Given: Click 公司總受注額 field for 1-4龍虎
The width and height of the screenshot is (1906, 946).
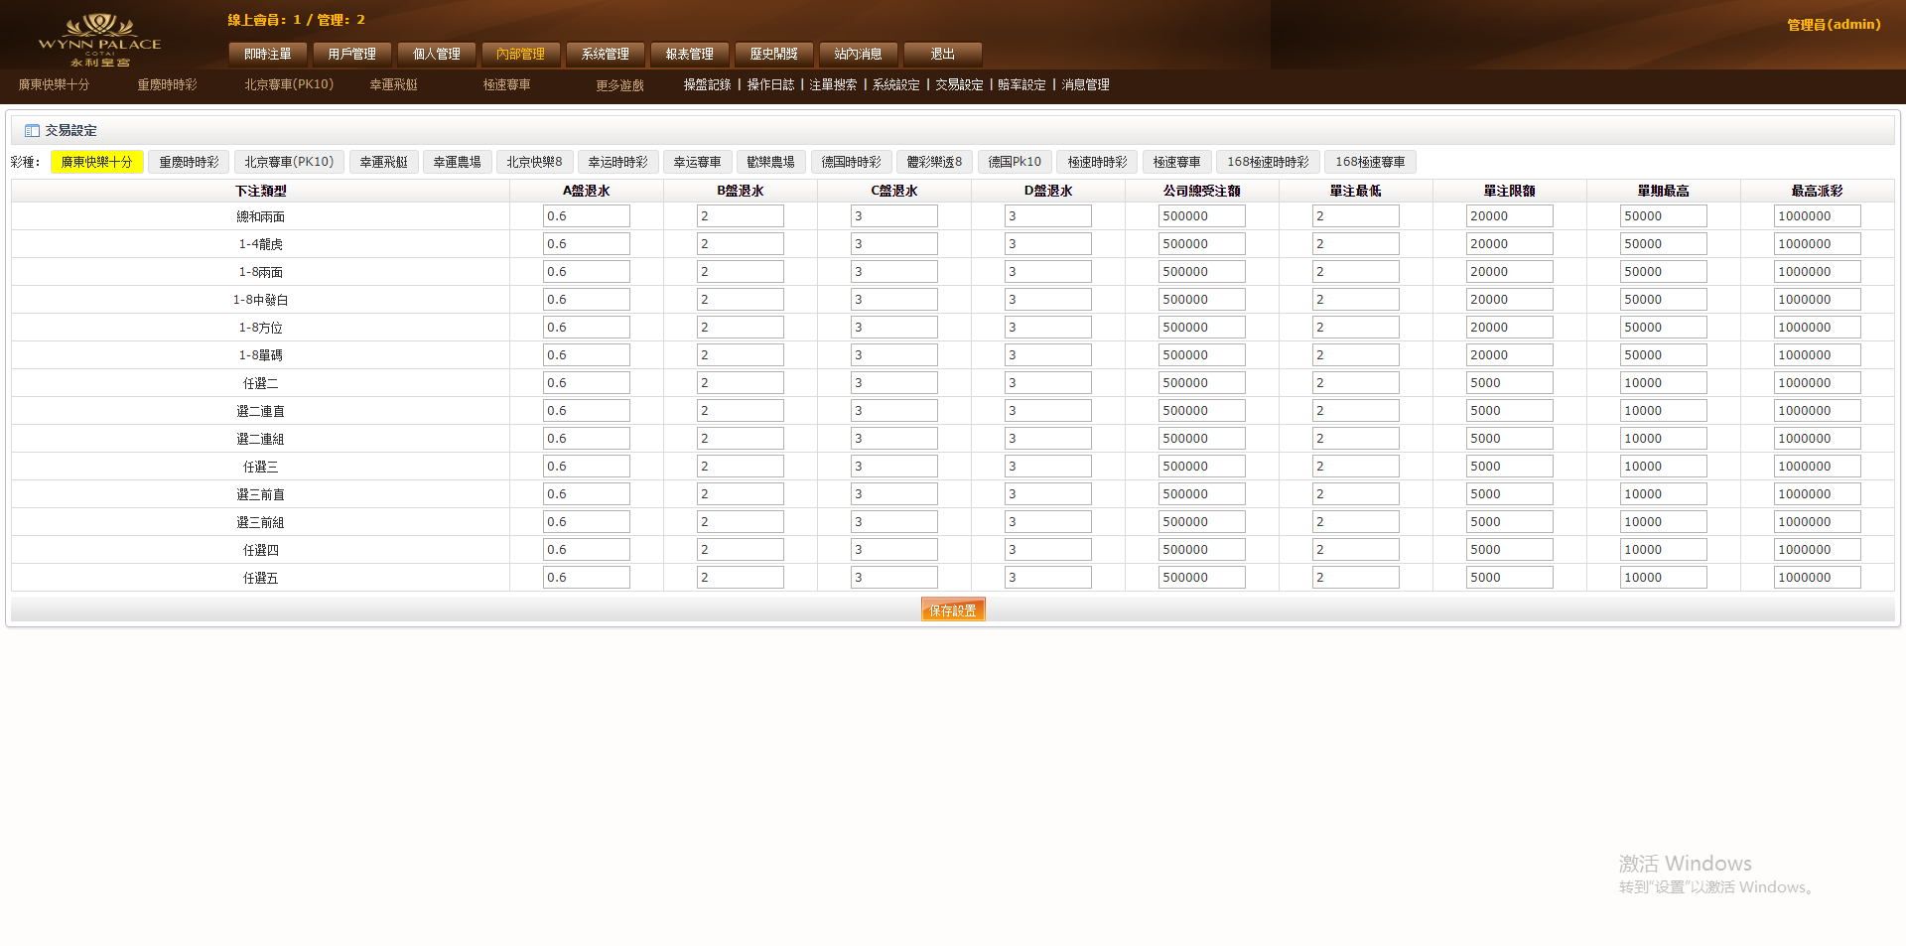Looking at the screenshot, I should pos(1201,244).
